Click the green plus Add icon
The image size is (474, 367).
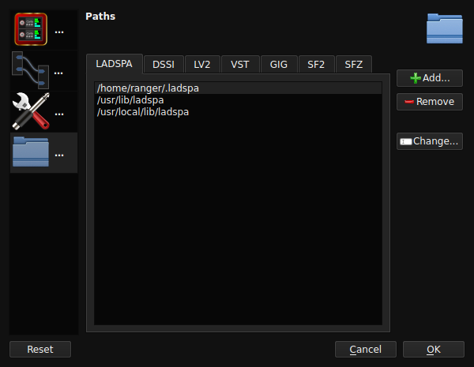pos(416,78)
